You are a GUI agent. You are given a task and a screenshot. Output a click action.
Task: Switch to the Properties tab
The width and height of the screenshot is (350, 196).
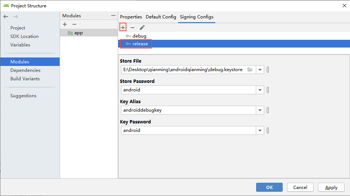pyautogui.click(x=131, y=17)
